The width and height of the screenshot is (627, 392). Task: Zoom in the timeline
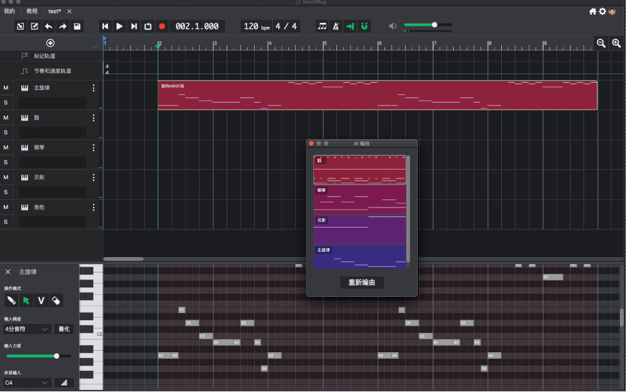pos(616,43)
